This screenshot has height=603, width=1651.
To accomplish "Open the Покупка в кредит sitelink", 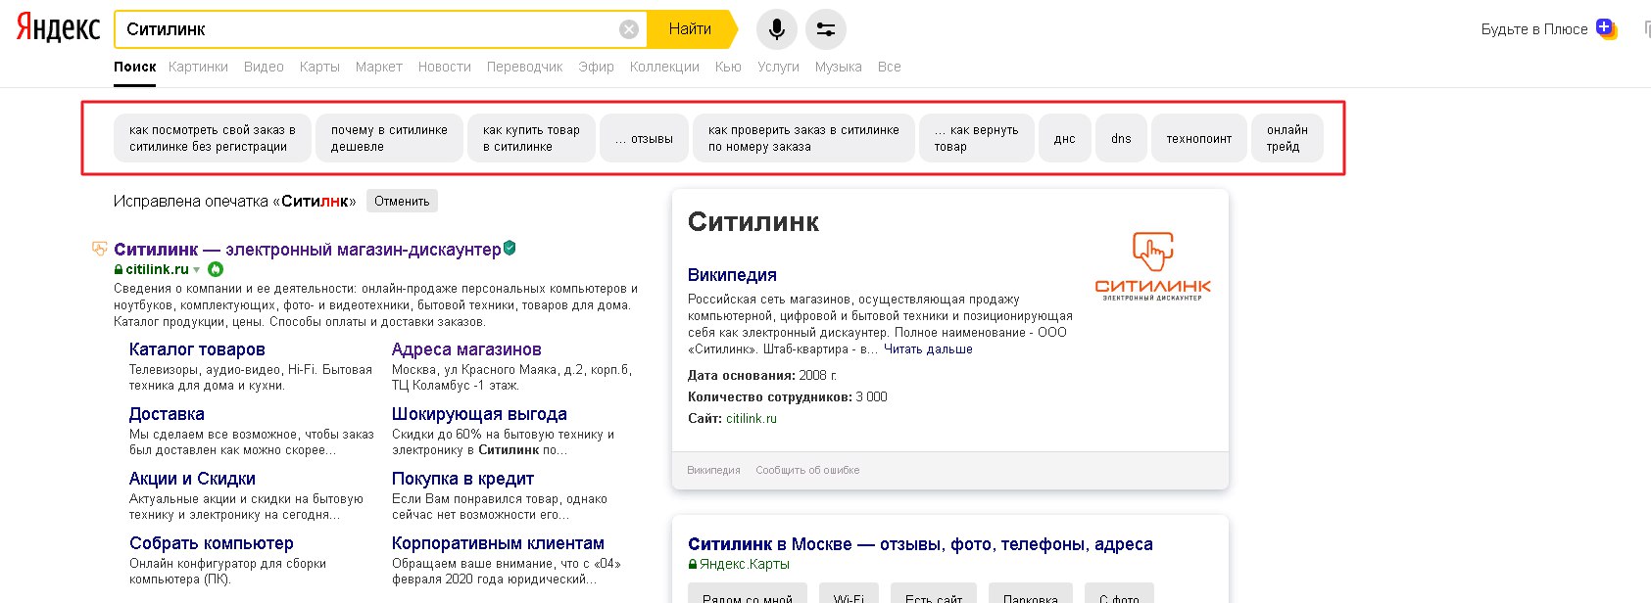I will coord(462,479).
